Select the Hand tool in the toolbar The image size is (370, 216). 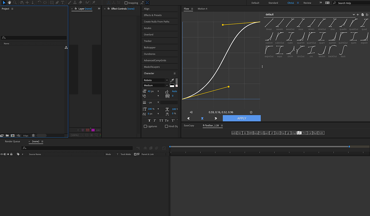(x=10, y=2)
